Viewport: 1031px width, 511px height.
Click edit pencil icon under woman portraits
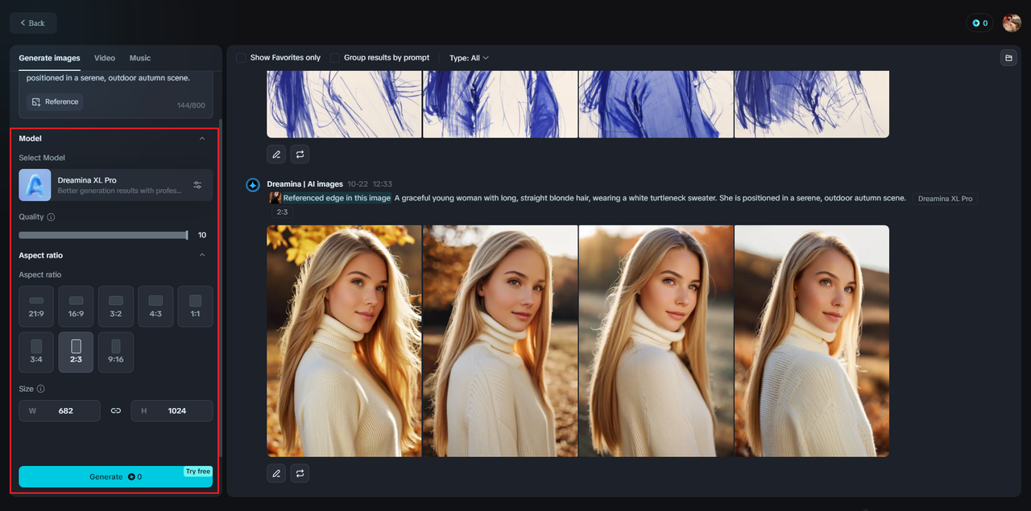[x=276, y=473]
